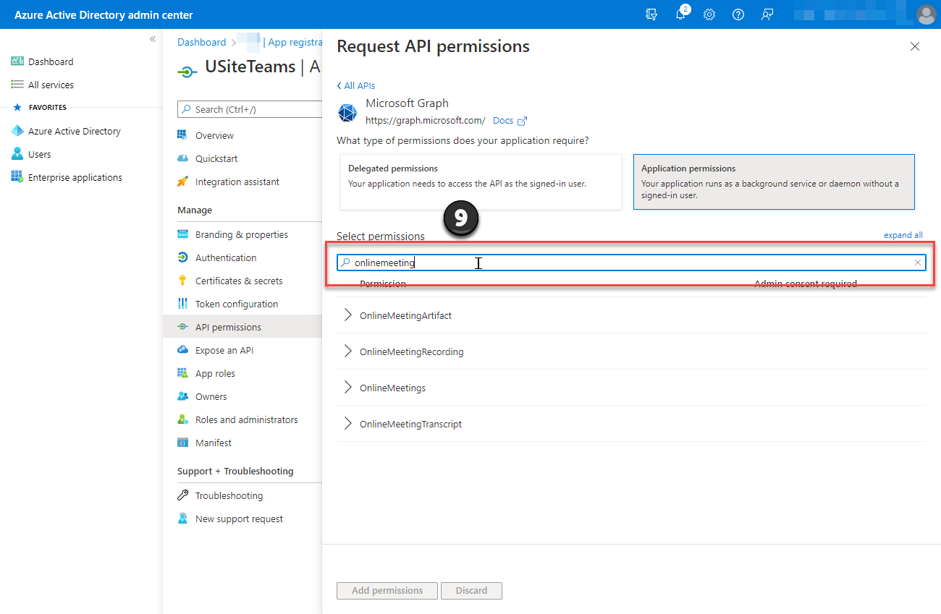This screenshot has width=941, height=614.
Task: Select the Delegated permissions card
Action: 481,182
